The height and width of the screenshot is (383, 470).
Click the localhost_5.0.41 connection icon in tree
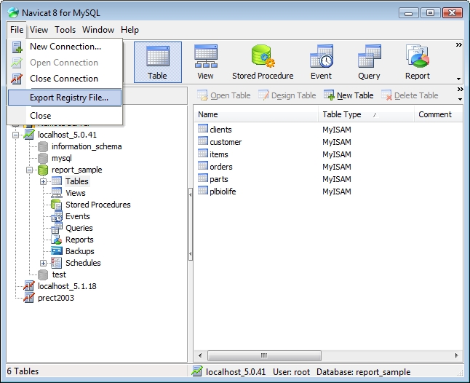(29, 135)
